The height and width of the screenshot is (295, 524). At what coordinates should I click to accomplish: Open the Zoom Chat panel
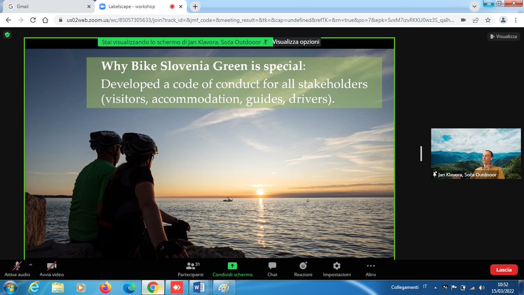tap(272, 269)
